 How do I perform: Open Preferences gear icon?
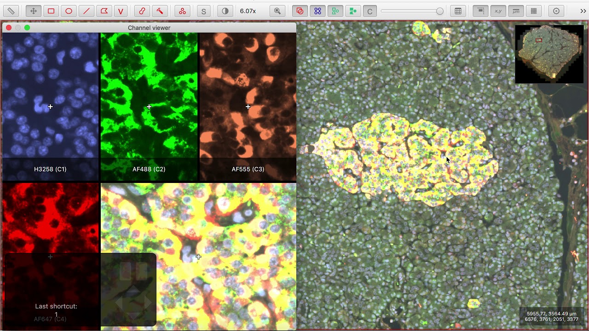pos(556,11)
